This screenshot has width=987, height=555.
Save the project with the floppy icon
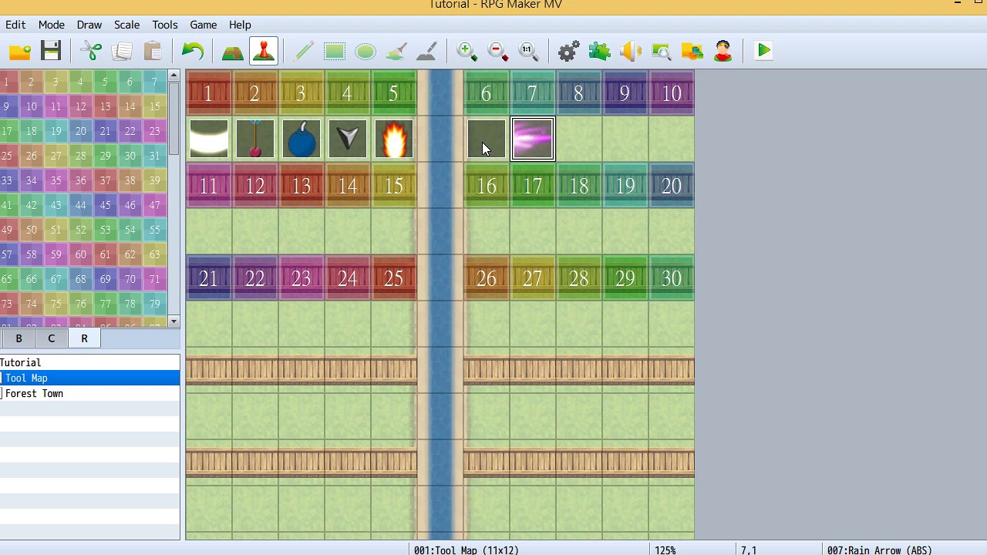click(x=51, y=52)
